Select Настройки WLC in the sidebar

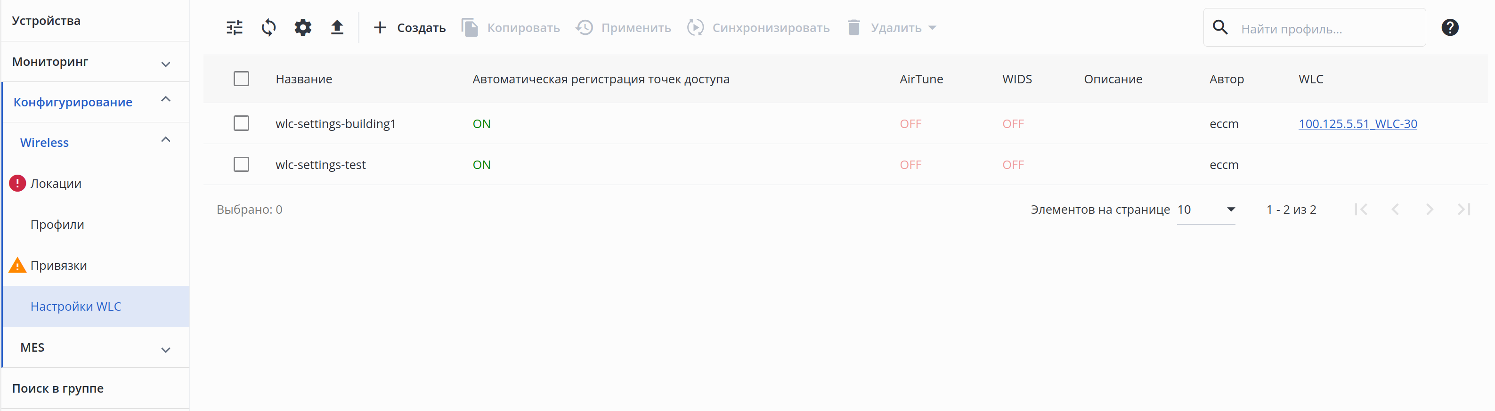pos(76,306)
